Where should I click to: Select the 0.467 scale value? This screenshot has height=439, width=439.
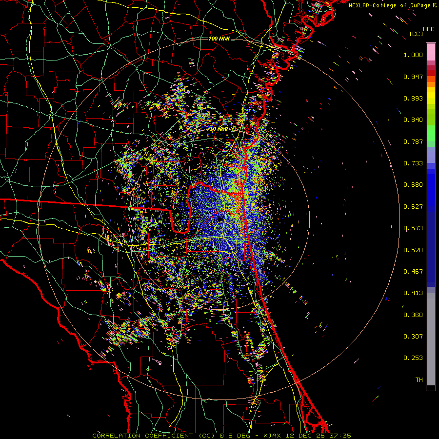coord(413,272)
